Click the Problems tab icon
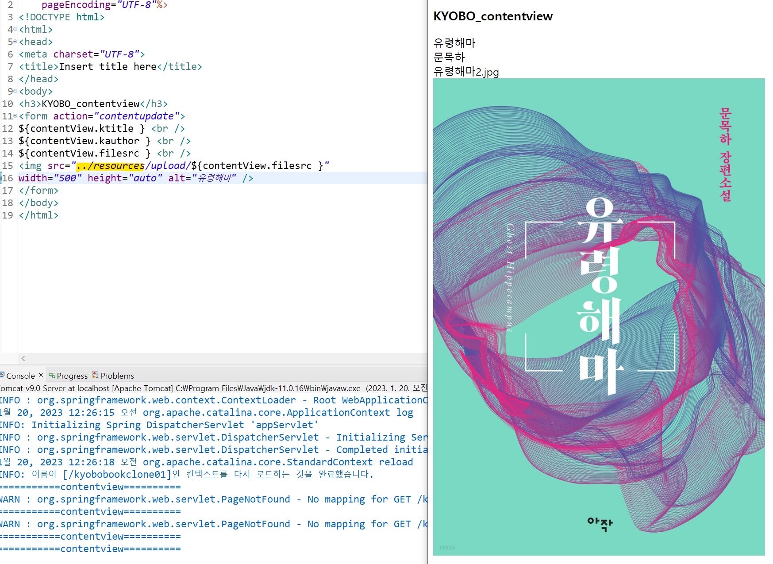The width and height of the screenshot is (773, 564). [95, 375]
